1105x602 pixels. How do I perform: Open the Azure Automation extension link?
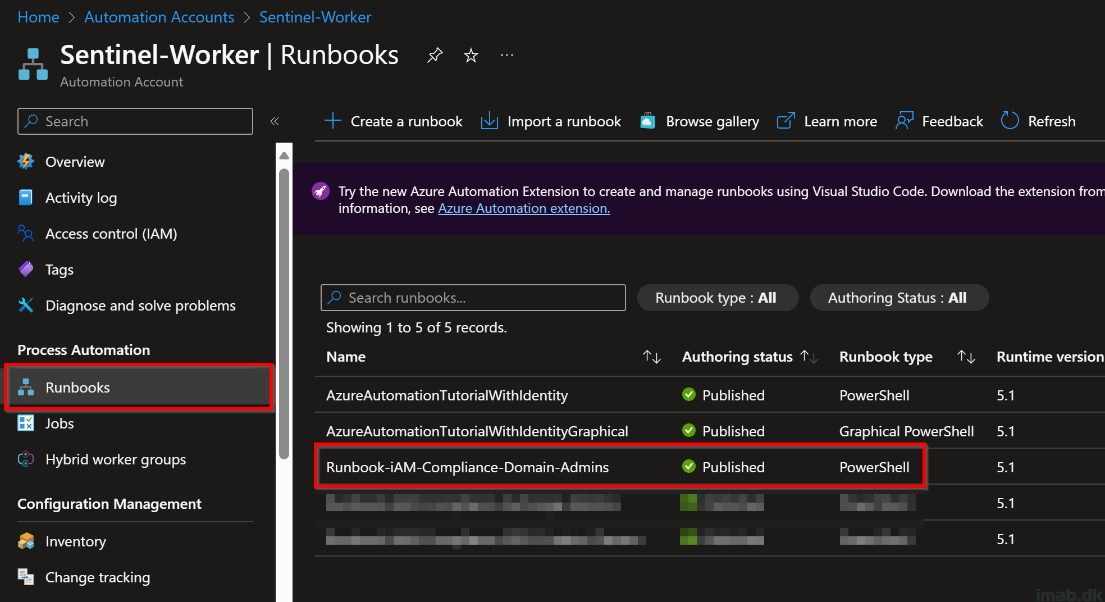524,208
